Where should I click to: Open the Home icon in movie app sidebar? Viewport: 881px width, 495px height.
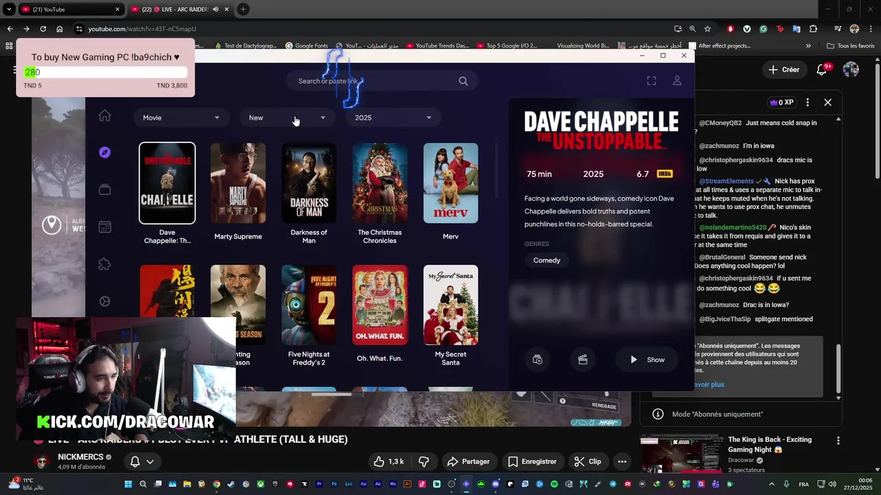click(x=105, y=115)
